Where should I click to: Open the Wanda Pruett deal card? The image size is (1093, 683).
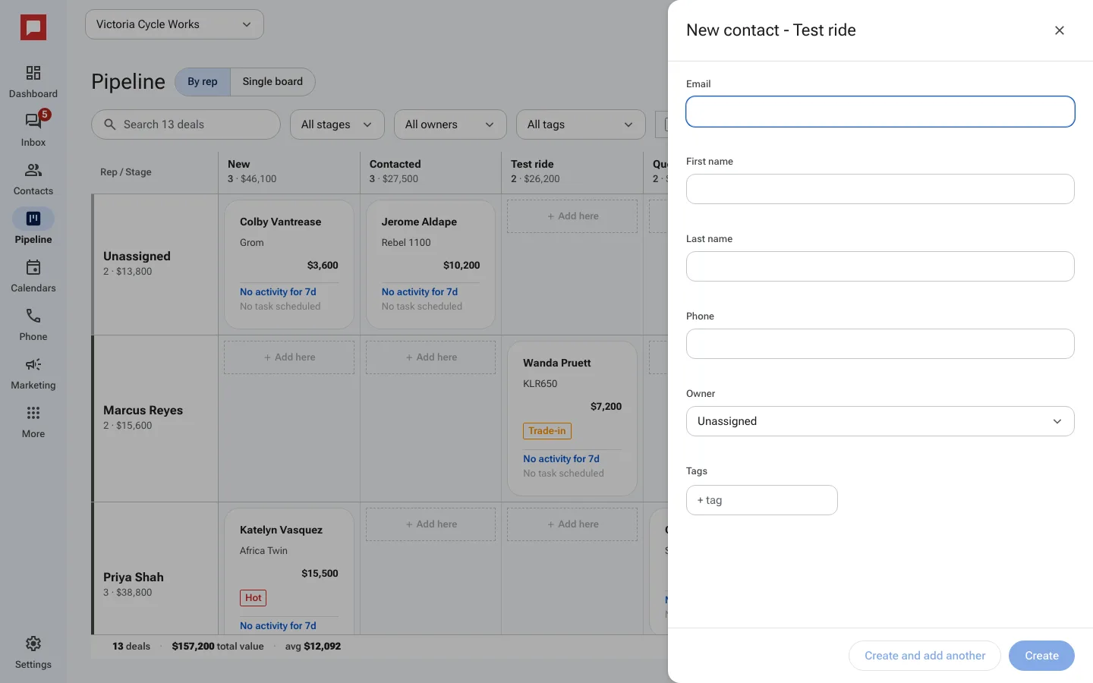point(572,418)
